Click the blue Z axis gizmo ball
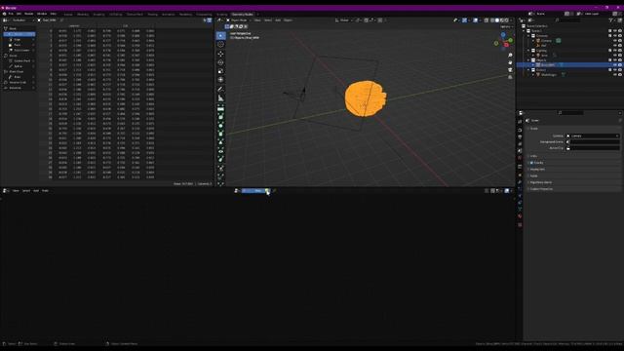Screen dimensions: 624x351 pyautogui.click(x=503, y=35)
